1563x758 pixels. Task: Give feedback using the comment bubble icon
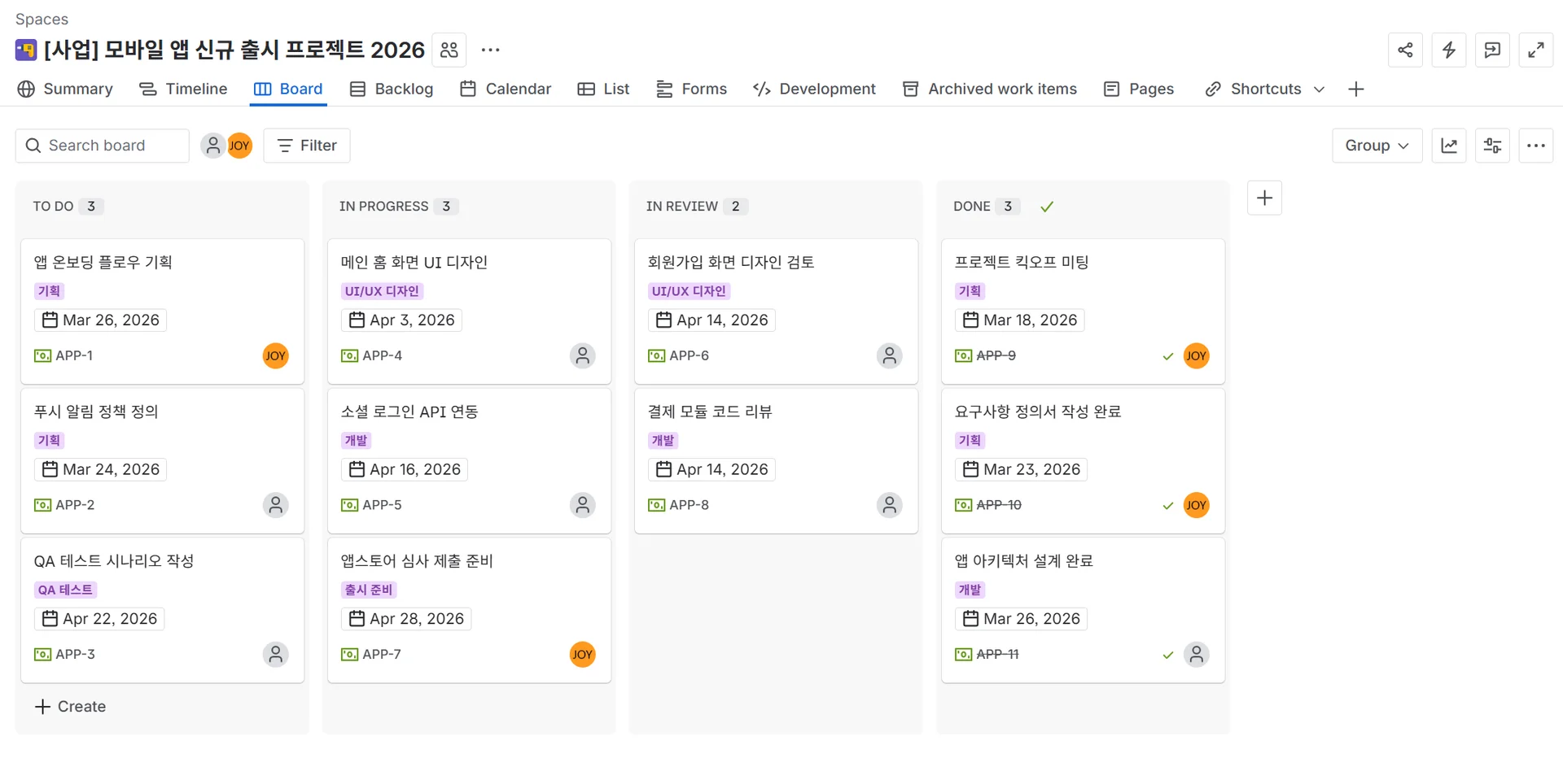pyautogui.click(x=1493, y=50)
